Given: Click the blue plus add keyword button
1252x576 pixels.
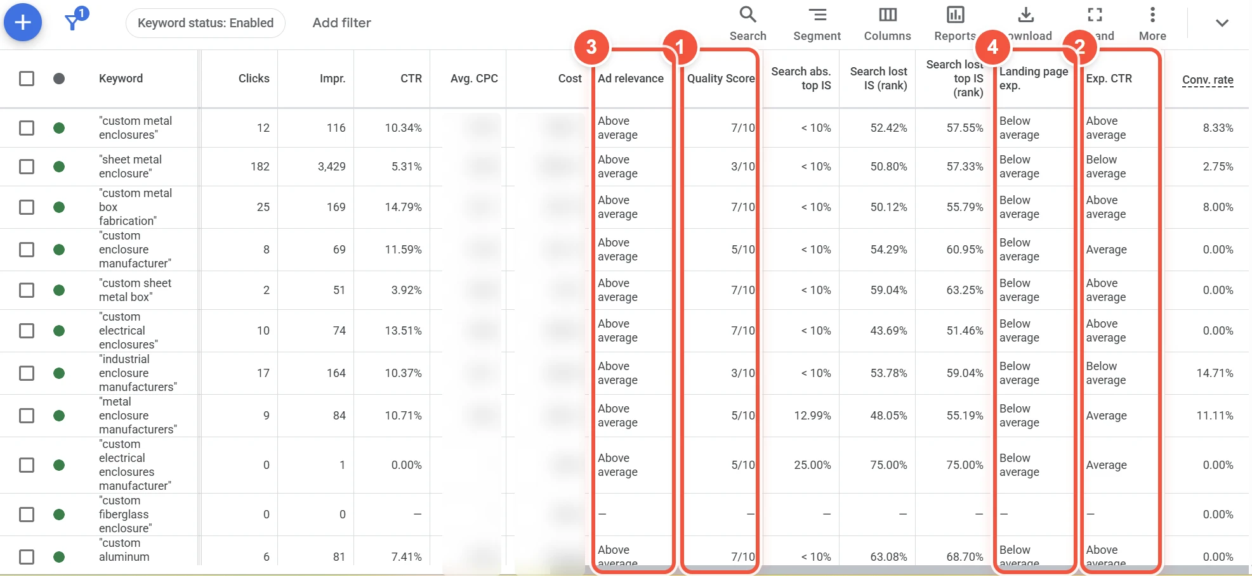Looking at the screenshot, I should [x=23, y=22].
